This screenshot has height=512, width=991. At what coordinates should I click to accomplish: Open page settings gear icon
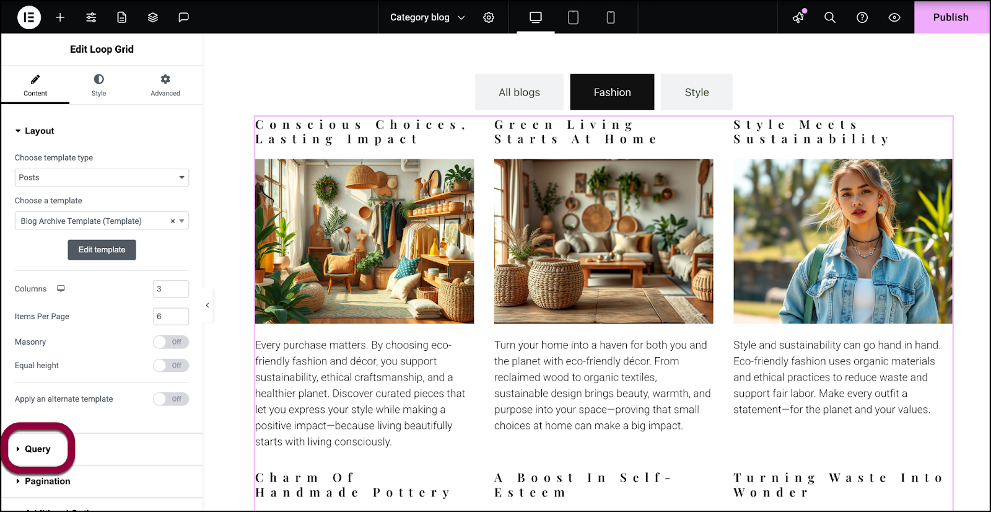click(489, 17)
